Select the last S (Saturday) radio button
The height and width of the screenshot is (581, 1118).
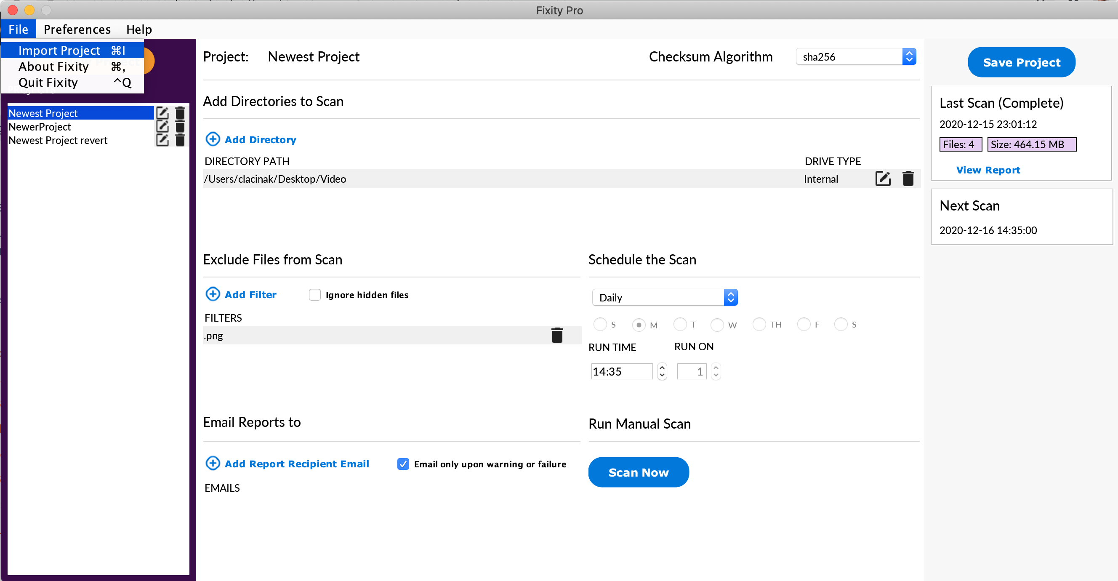841,324
